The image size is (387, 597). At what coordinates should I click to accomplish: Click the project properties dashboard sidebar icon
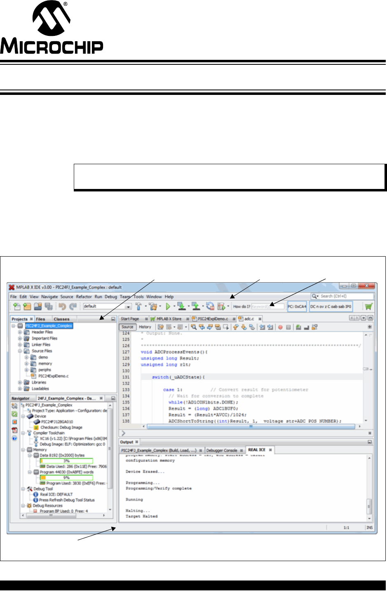14,406
